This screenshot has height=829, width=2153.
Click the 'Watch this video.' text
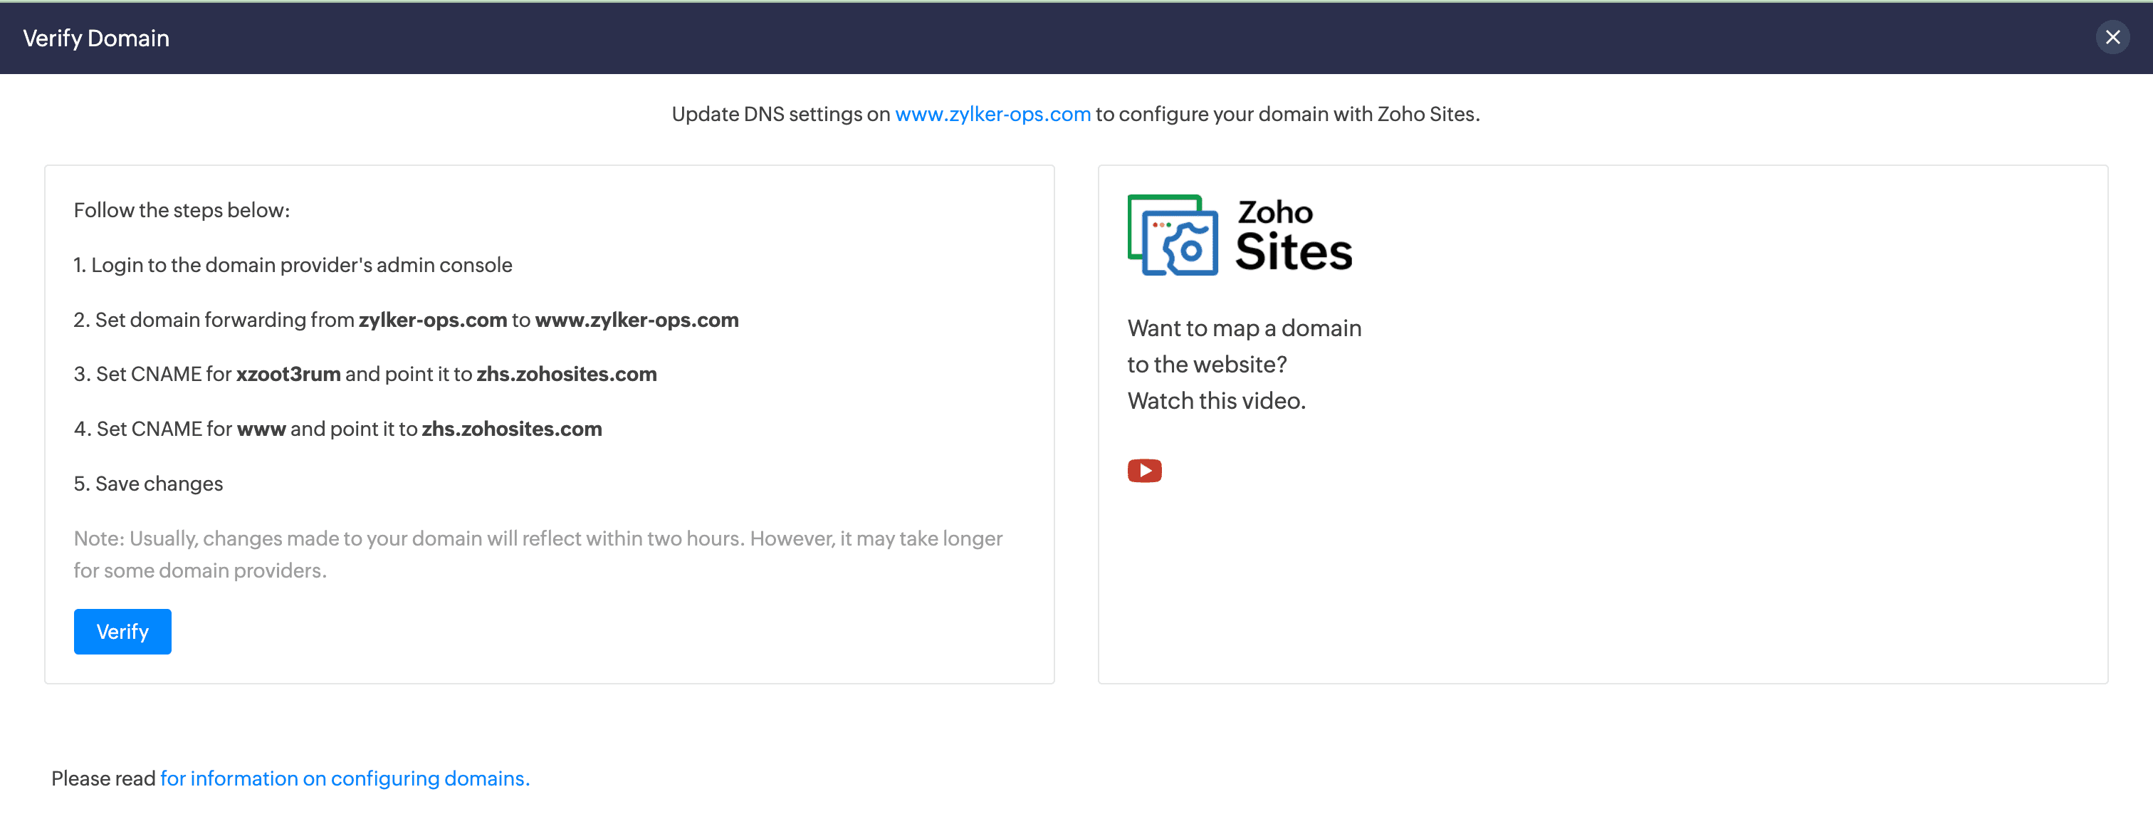pyautogui.click(x=1216, y=400)
